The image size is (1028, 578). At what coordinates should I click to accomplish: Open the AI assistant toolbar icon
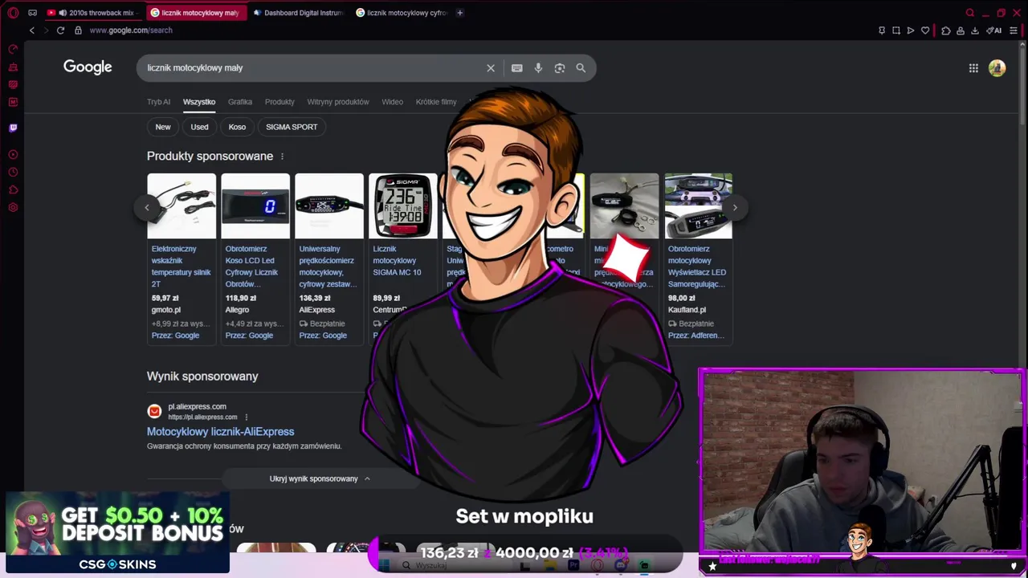coord(993,31)
